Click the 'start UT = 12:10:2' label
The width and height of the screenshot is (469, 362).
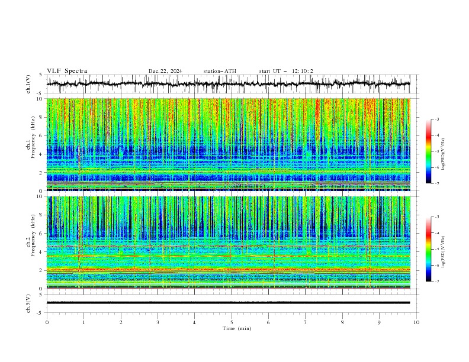(x=286, y=71)
